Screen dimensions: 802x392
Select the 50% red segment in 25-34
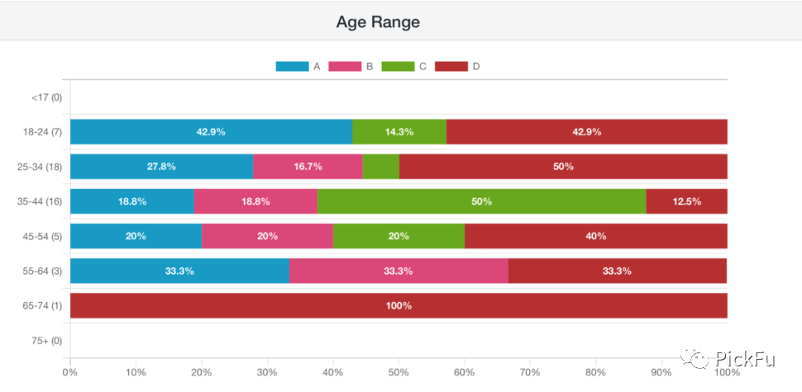(563, 167)
